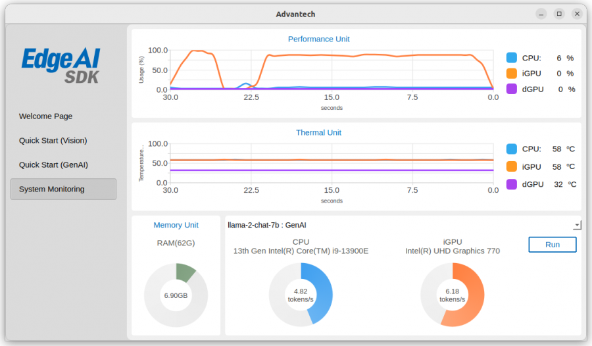Click the RAM 6.90GB donut chart
592x346 pixels.
click(176, 295)
